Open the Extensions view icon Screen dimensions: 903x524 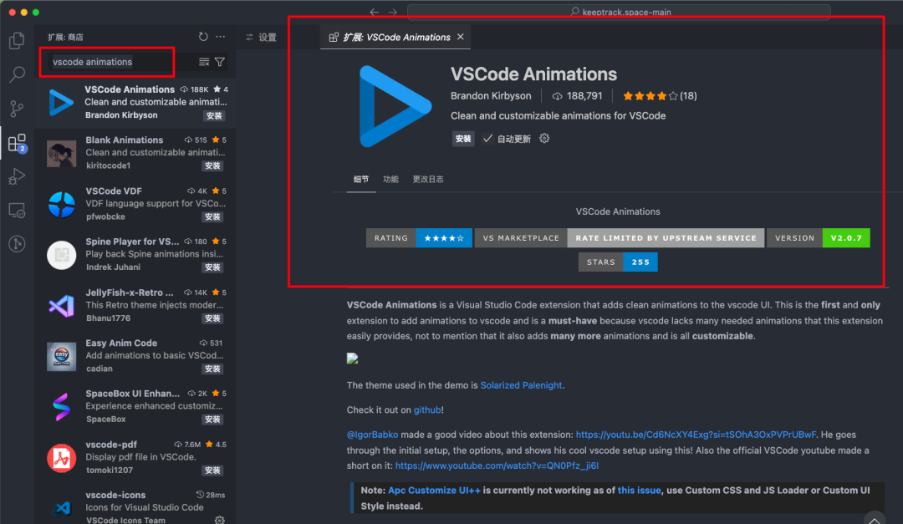[17, 142]
